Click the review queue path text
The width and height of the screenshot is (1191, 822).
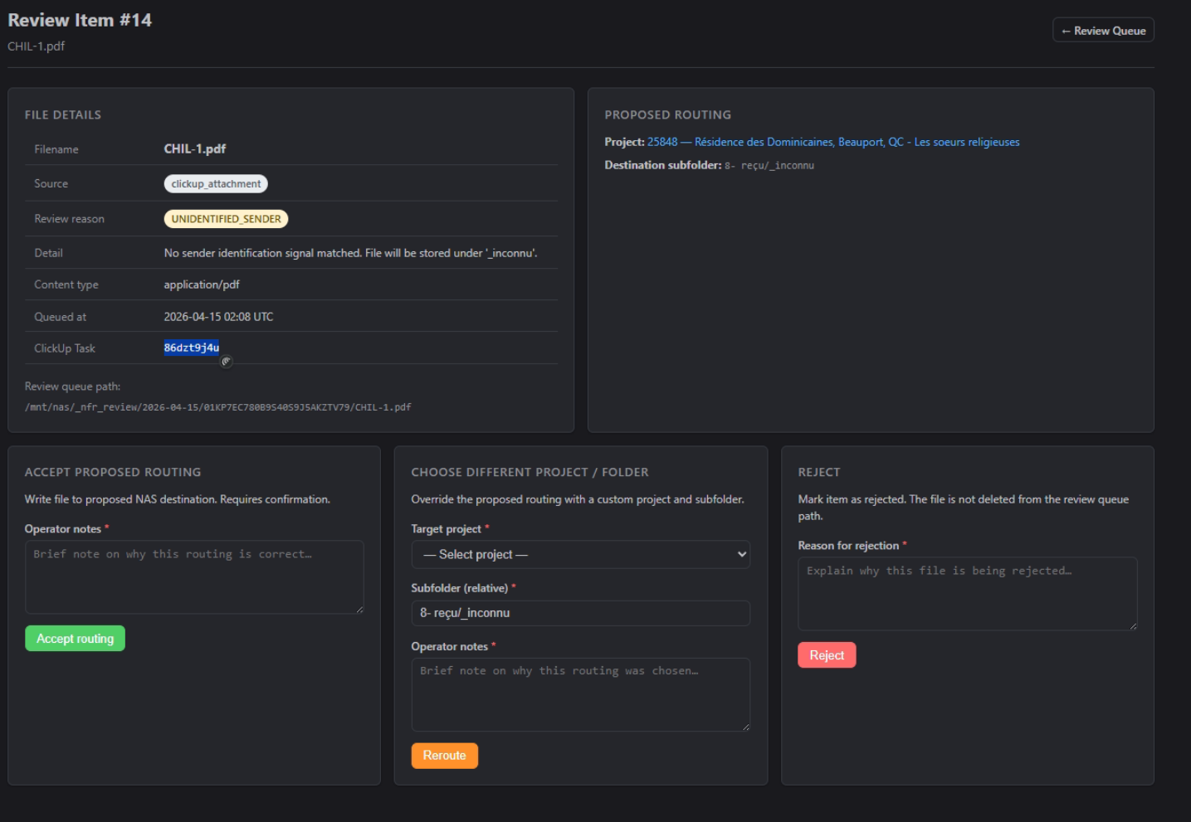pos(217,407)
